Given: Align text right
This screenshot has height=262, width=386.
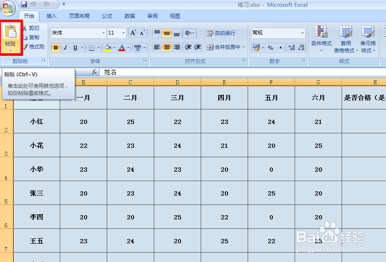Looking at the screenshot, I should [x=176, y=47].
